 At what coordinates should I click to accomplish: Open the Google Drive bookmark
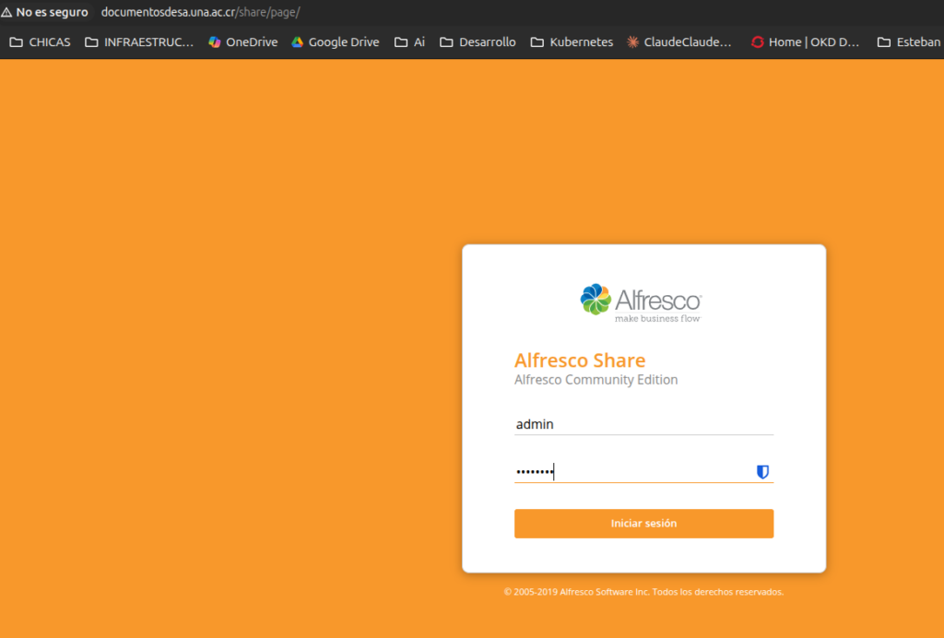pos(335,41)
